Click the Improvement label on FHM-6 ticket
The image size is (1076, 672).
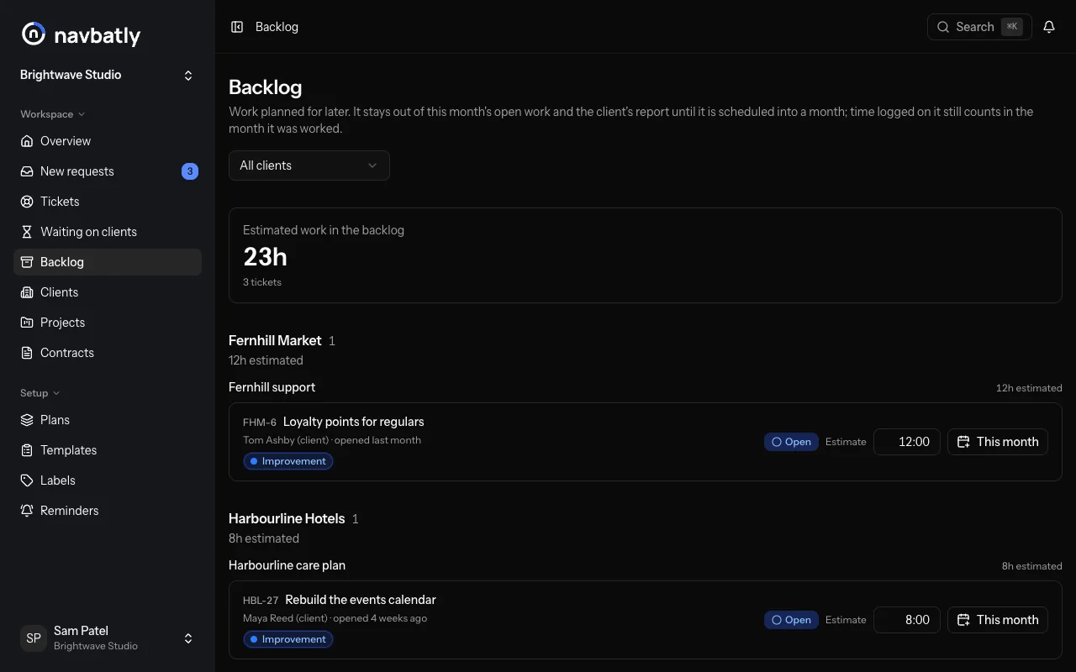(x=288, y=461)
